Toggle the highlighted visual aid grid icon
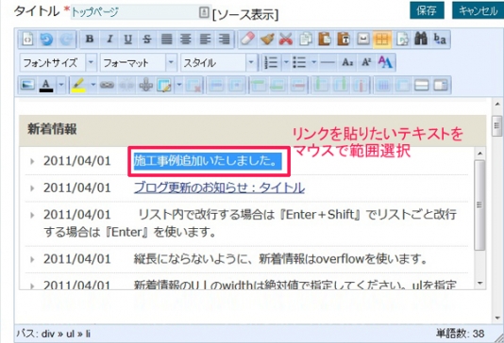This screenshot has height=343, width=504. tap(382, 40)
